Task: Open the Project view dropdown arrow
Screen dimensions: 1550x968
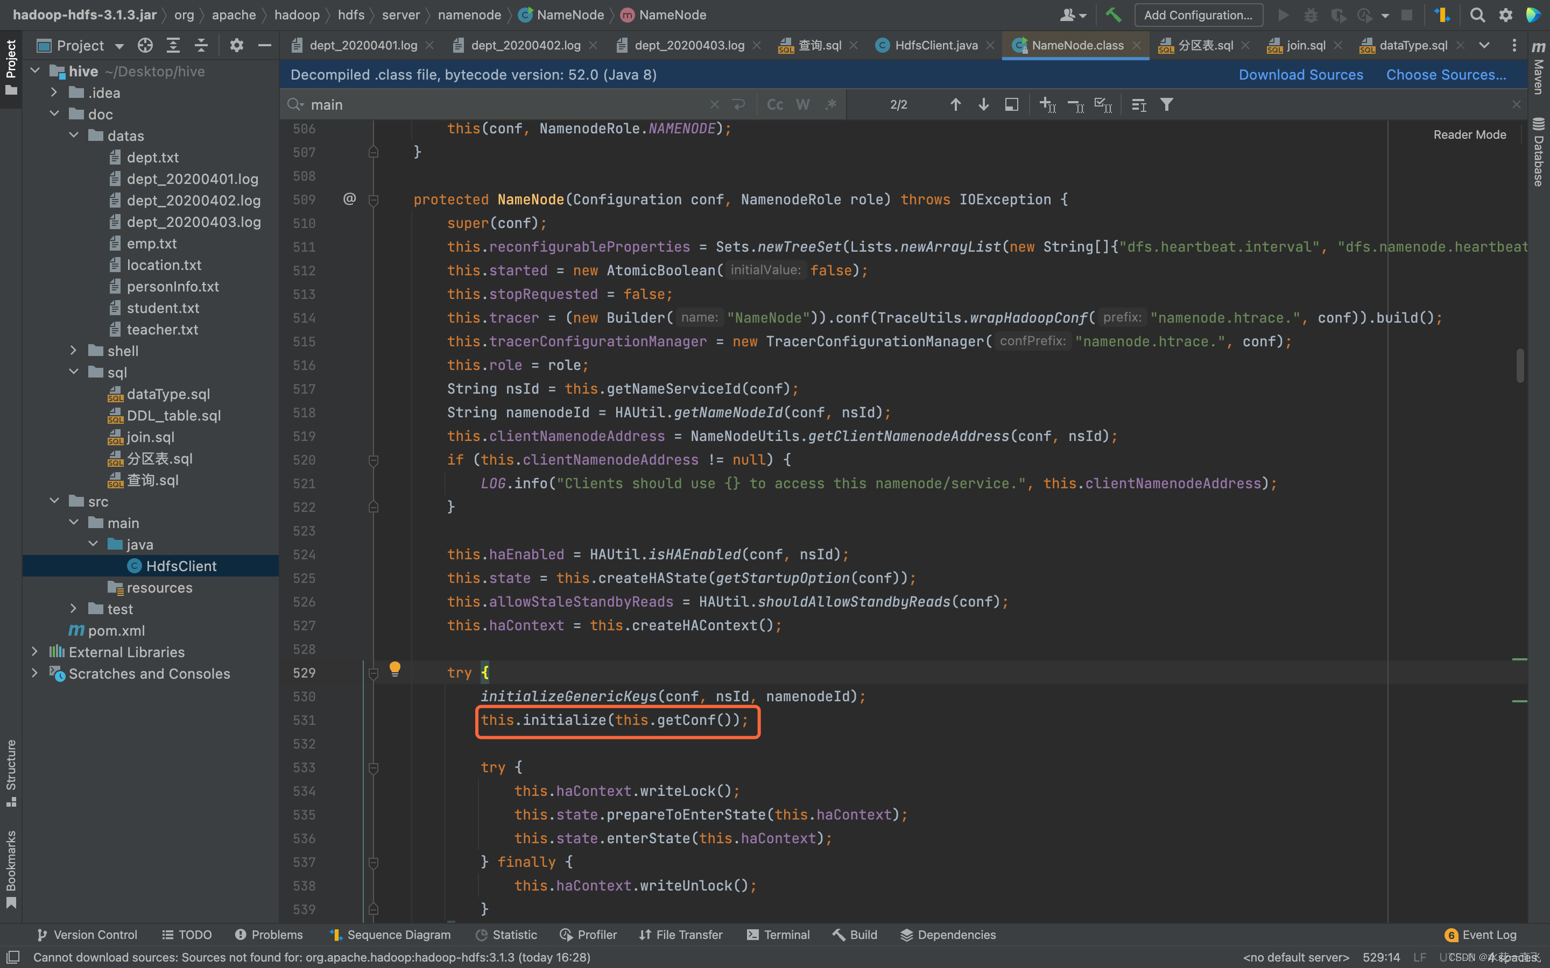Action: pyautogui.click(x=119, y=46)
